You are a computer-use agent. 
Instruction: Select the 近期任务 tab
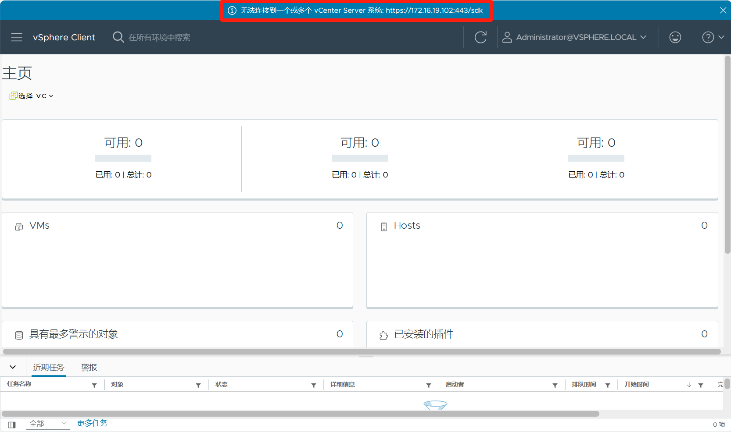click(49, 367)
